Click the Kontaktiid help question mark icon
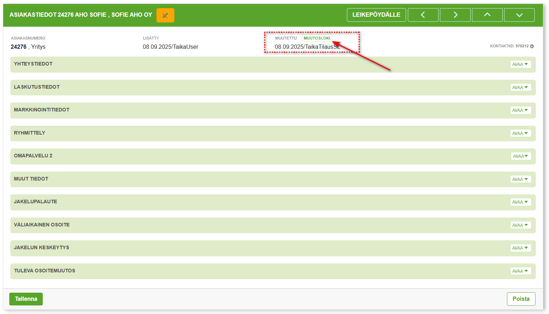This screenshot has height=314, width=549. 532,46
